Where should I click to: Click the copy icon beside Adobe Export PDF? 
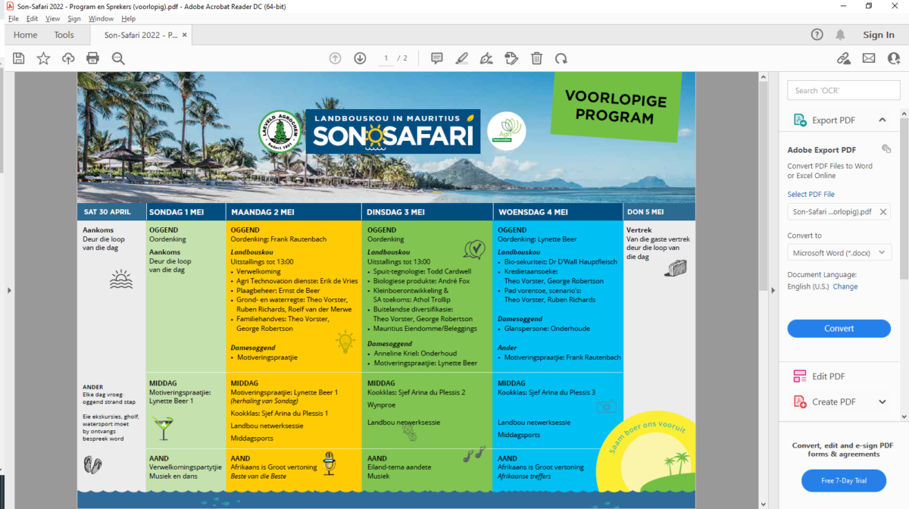[x=886, y=149]
